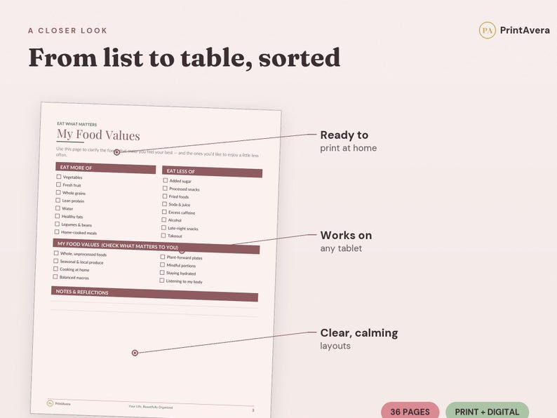
Task: Check the Soda & juice checkbox
Action: point(164,204)
